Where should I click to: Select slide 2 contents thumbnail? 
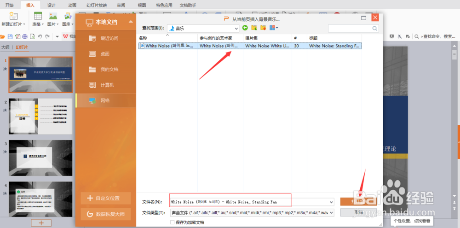point(40,117)
